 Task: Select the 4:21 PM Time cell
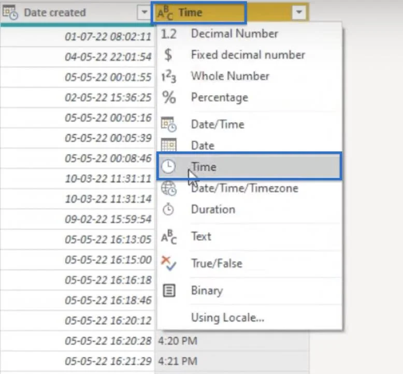pos(232,362)
